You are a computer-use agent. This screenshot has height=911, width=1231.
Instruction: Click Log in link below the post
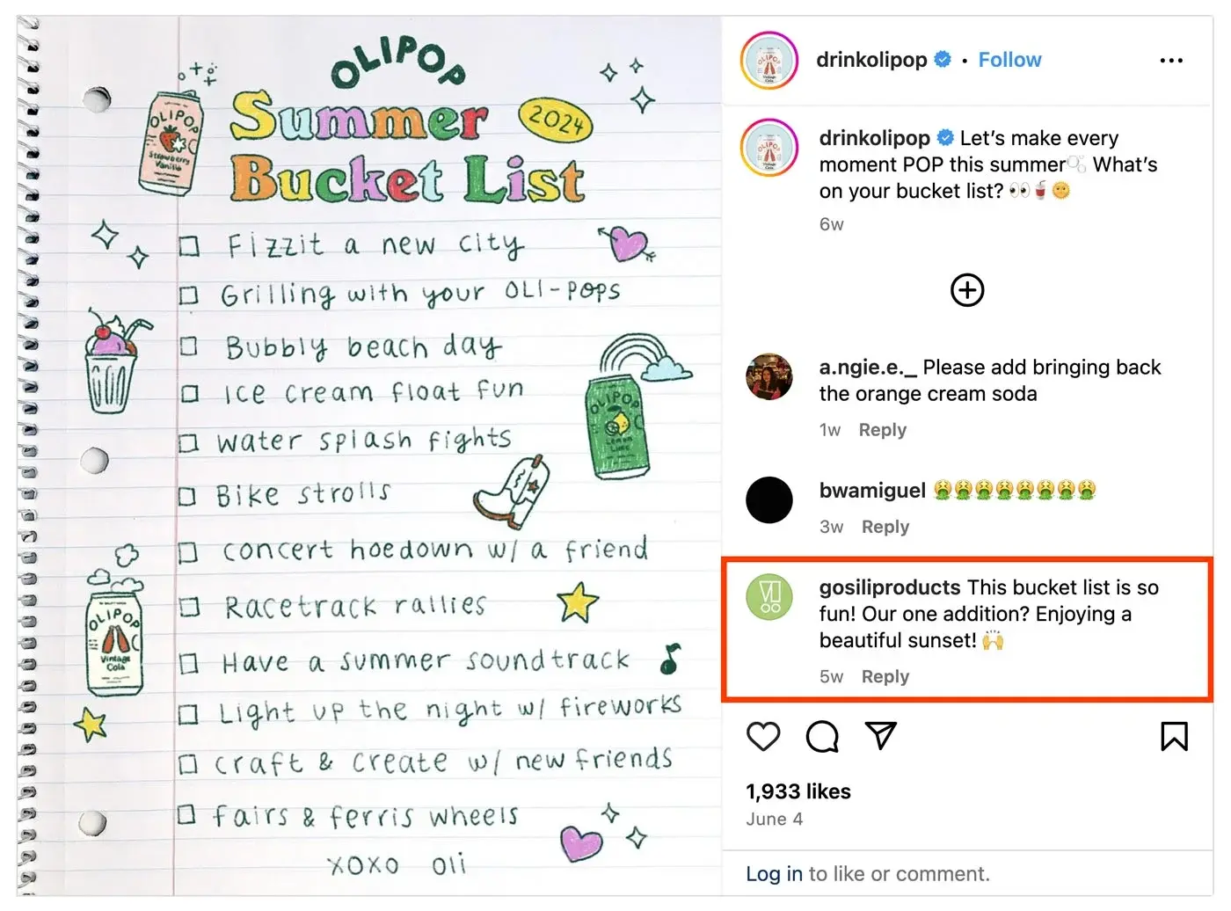[x=774, y=874]
